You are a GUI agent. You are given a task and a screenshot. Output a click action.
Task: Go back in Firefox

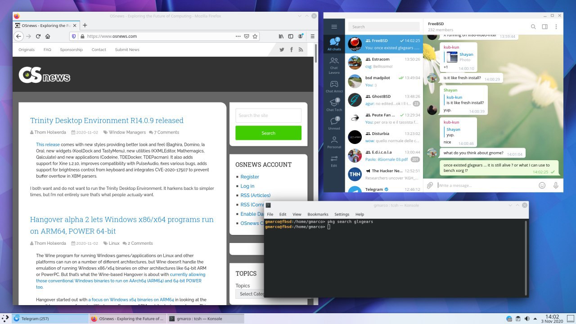click(x=18, y=36)
